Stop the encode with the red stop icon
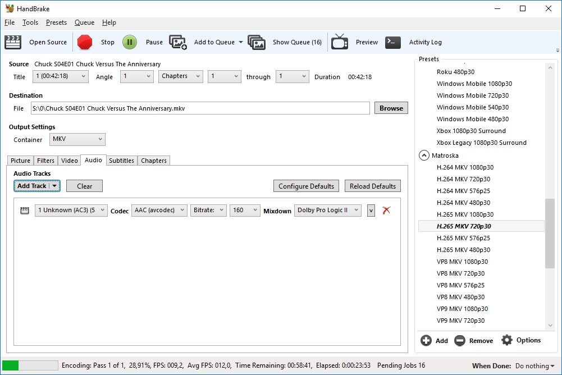Screen dimensions: 562x375 tap(85, 42)
